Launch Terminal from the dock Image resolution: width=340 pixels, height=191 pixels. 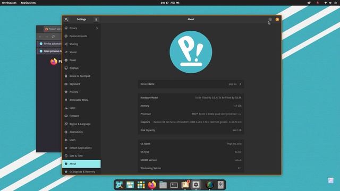(174, 185)
